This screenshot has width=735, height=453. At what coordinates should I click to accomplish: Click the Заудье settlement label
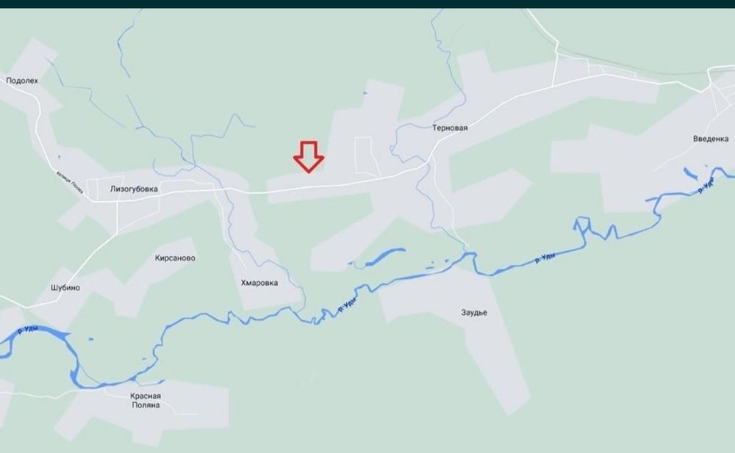(x=474, y=313)
